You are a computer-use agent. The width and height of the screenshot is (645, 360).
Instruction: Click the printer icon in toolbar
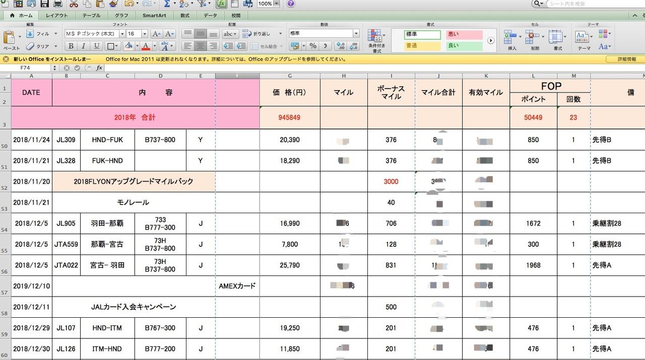pyautogui.click(x=57, y=4)
